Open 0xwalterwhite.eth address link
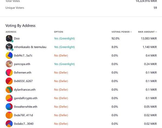Viewport: 162px width, 128px height. (25, 107)
